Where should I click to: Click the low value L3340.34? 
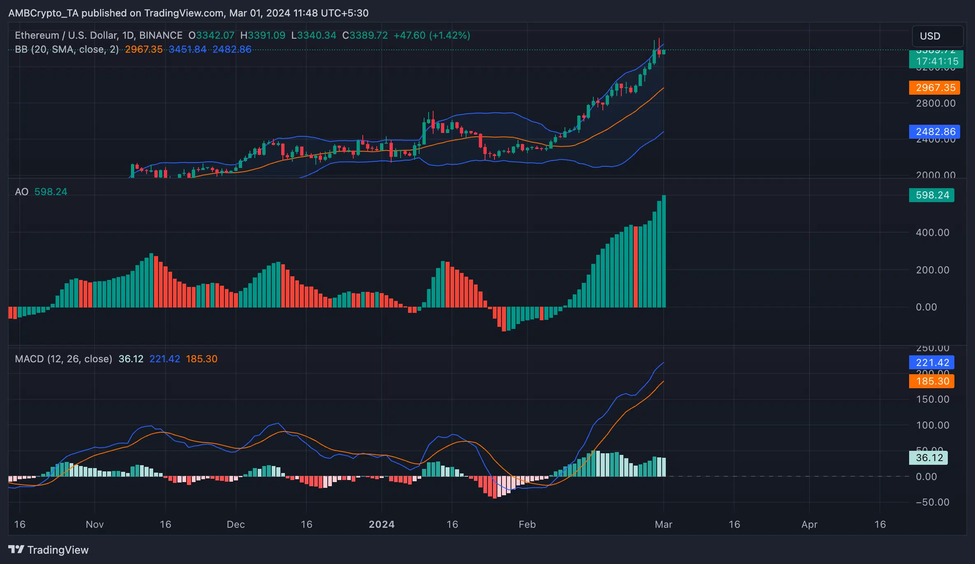(x=314, y=35)
